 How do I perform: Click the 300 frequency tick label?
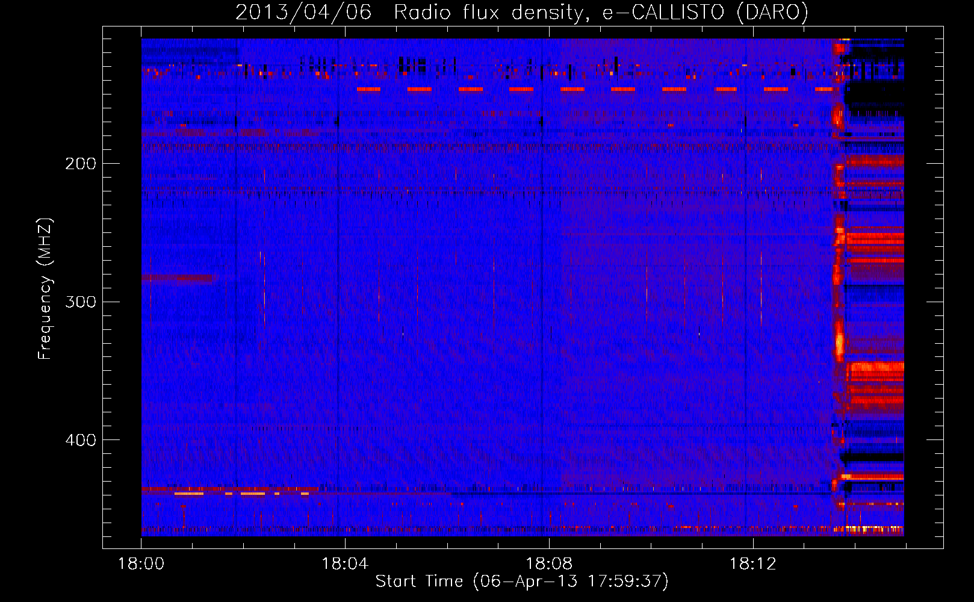pyautogui.click(x=81, y=302)
